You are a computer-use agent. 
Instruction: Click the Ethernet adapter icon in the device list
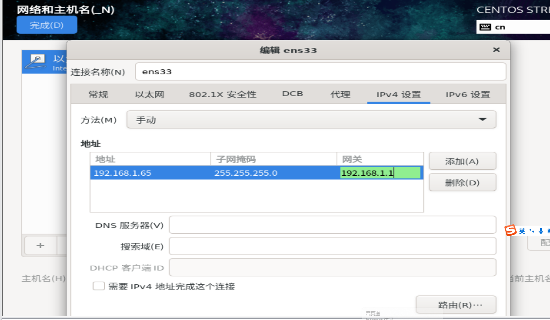click(x=35, y=62)
